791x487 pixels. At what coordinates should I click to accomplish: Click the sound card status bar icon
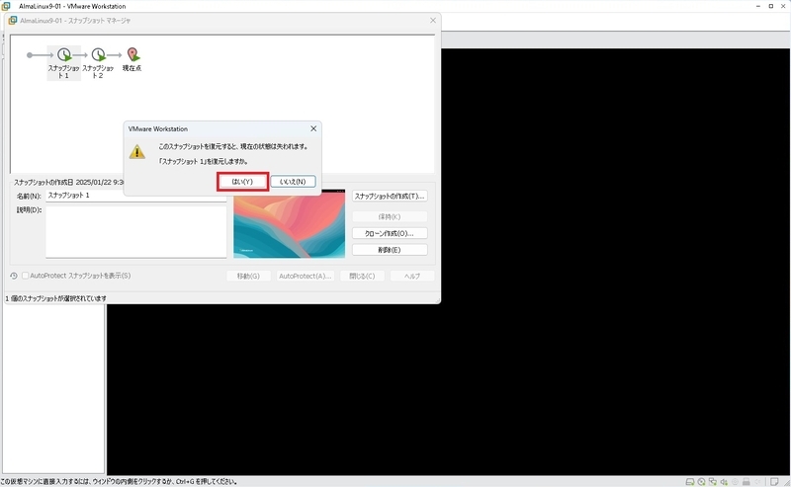(x=724, y=482)
